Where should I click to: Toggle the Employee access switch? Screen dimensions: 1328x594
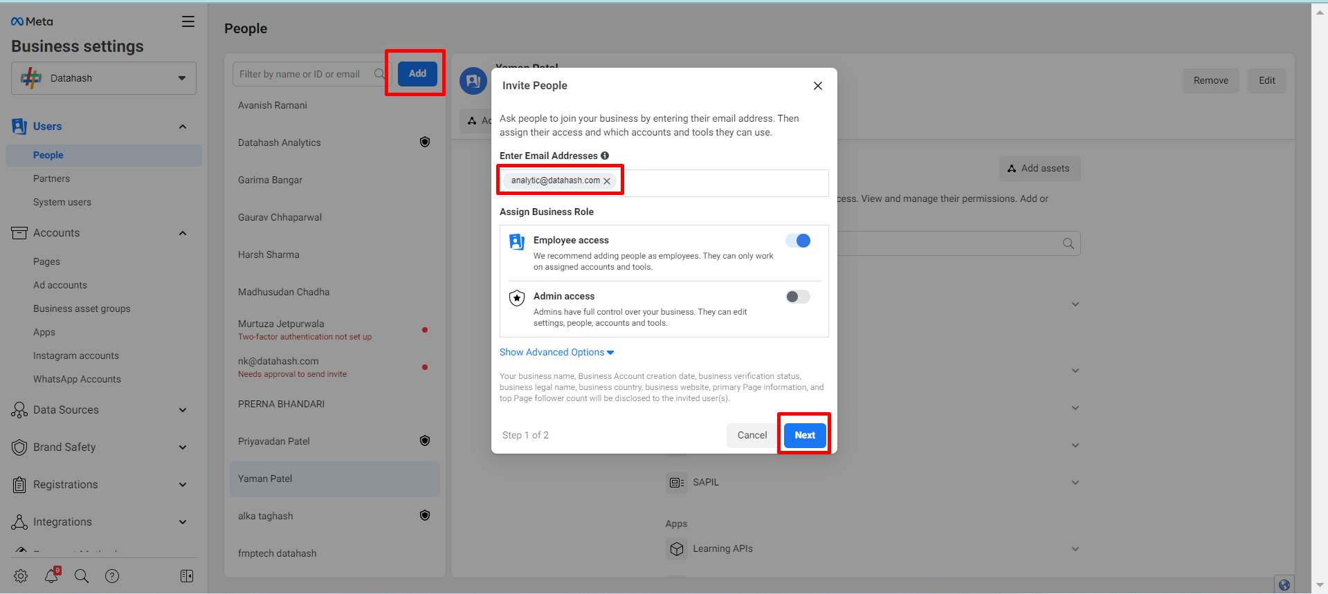pyautogui.click(x=798, y=241)
